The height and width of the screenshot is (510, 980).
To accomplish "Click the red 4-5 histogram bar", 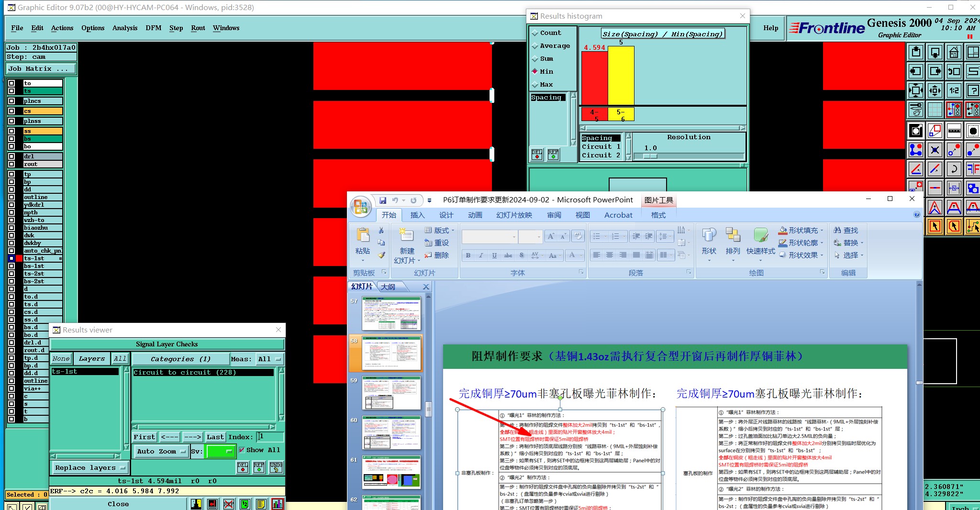I will coord(595,78).
